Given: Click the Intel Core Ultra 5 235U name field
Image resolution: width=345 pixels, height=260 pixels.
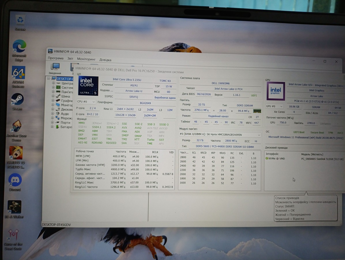Looking at the screenshot, I should (127, 80).
